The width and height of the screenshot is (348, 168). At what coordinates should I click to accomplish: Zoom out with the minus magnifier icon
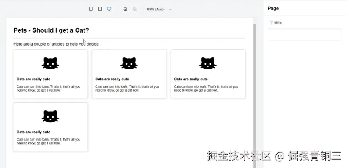coord(125,9)
